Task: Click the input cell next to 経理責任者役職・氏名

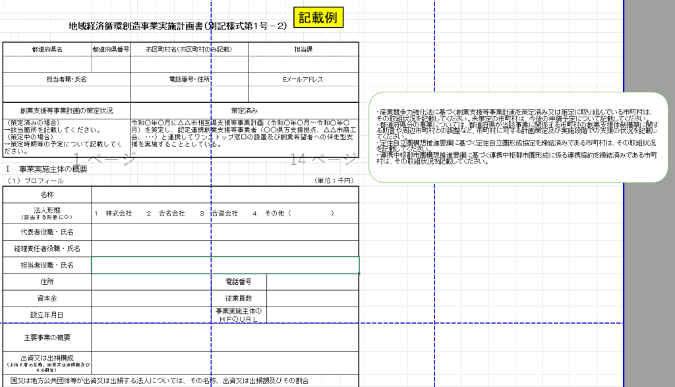Action: click(x=225, y=249)
